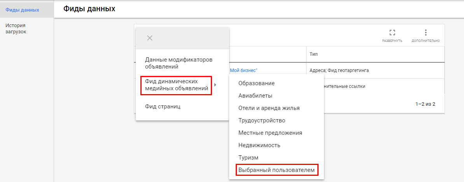464x182 pixels.
Task: Select Выбранный пользователем option
Action: click(277, 170)
